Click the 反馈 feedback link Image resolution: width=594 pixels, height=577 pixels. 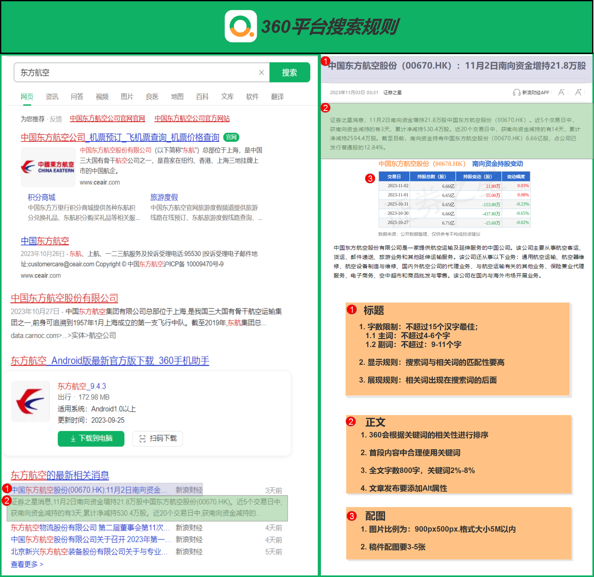point(56,119)
